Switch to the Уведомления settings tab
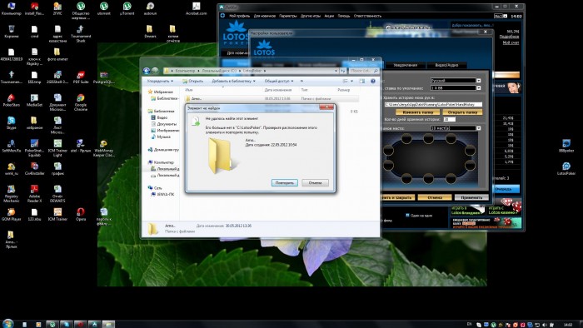 [x=406, y=65]
